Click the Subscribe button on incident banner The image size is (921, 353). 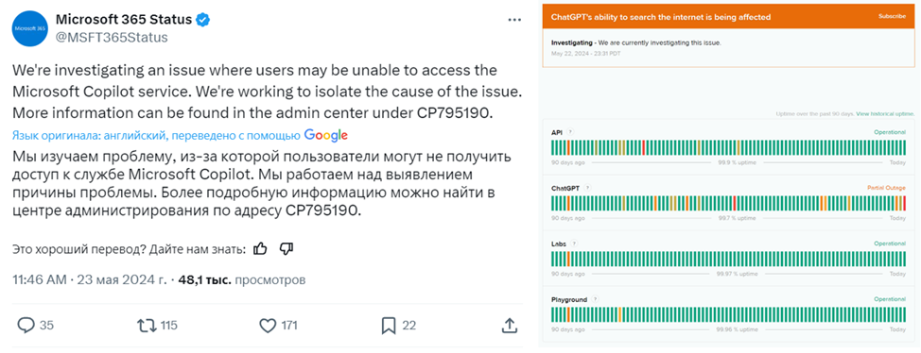(x=892, y=16)
